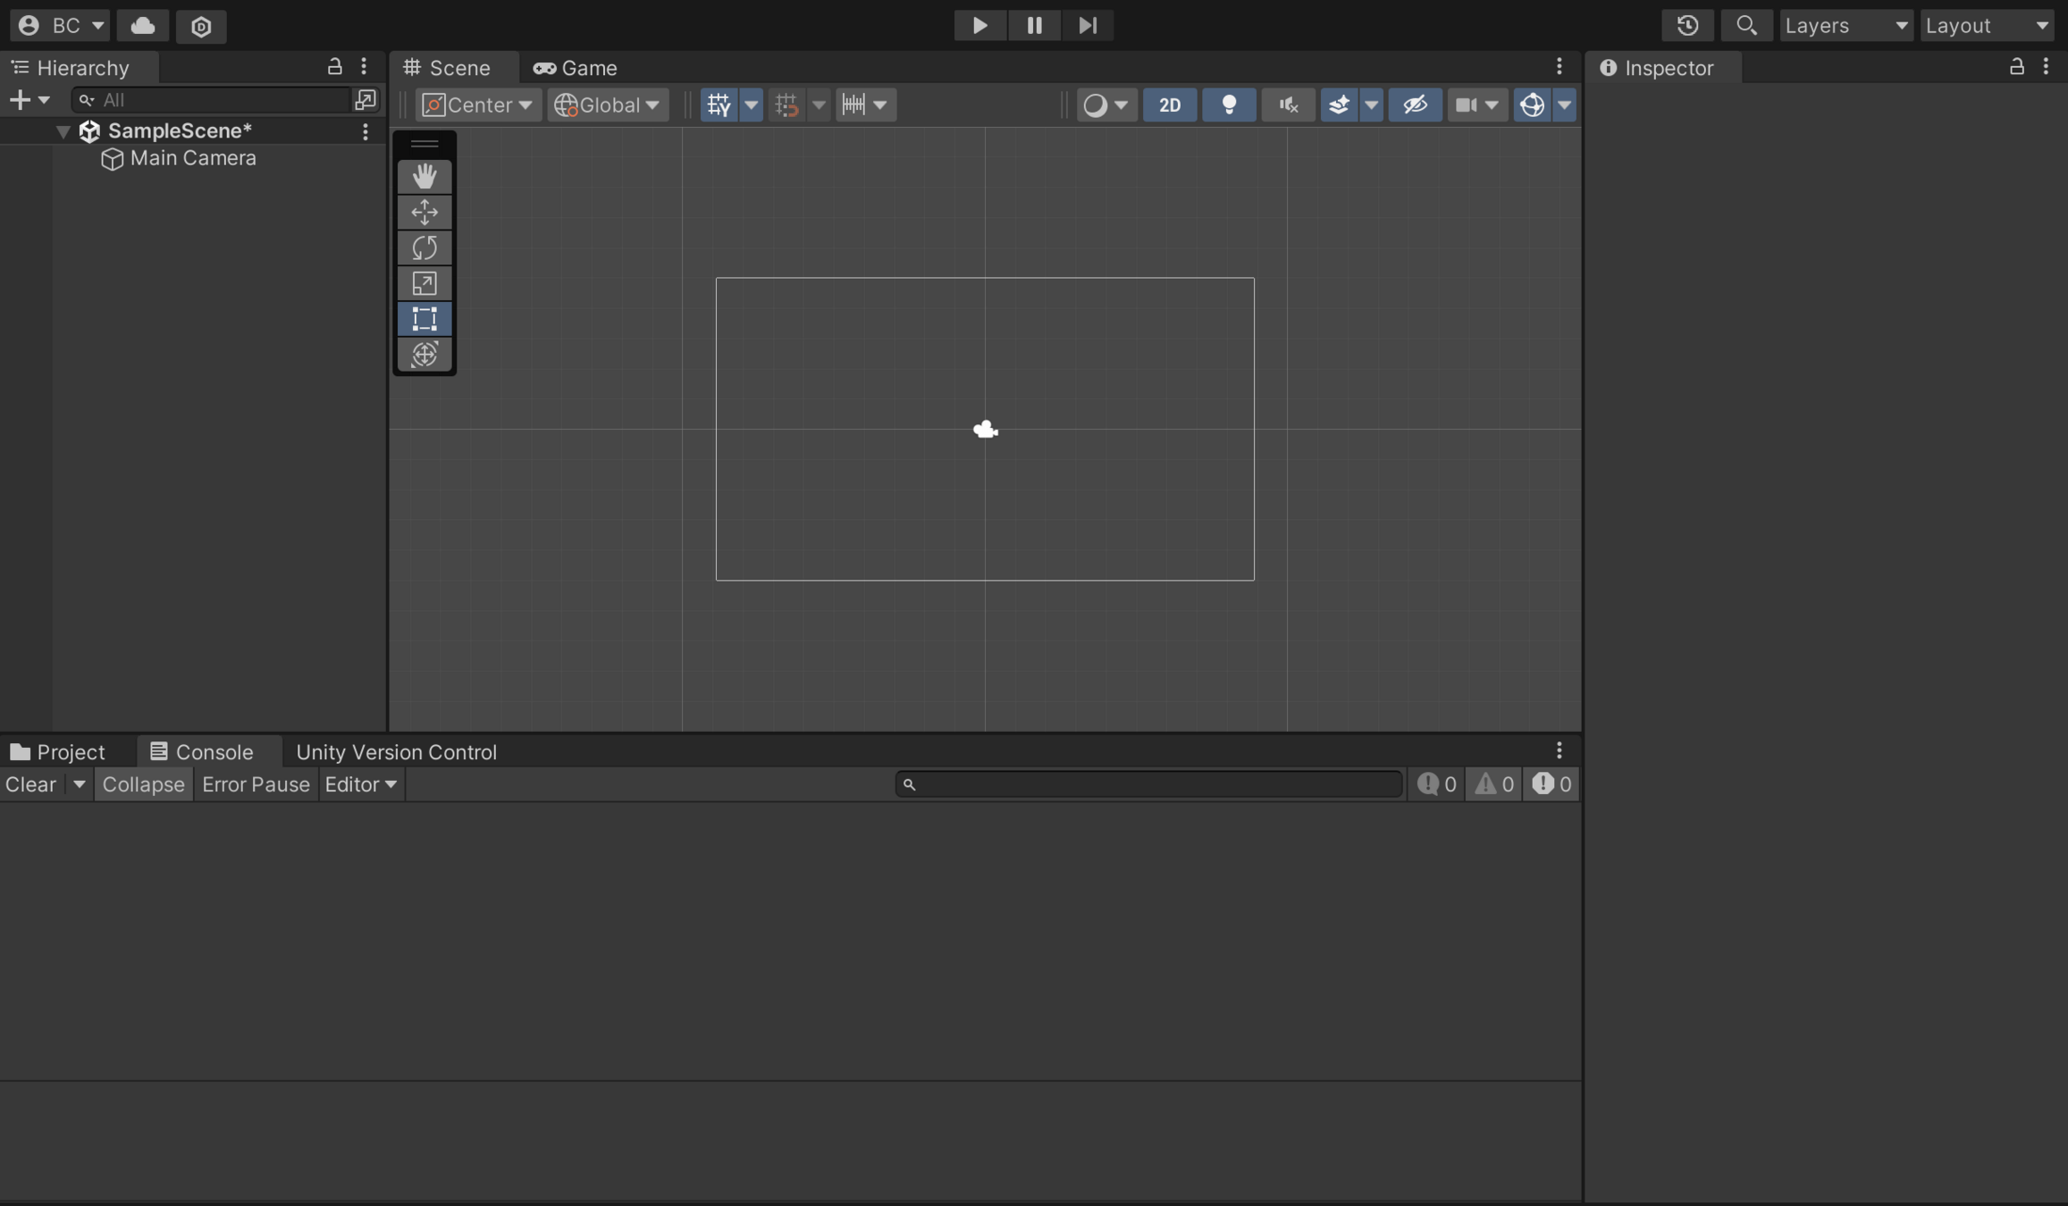Toggle scene audio mute
This screenshot has width=2068, height=1206.
pyautogui.click(x=1288, y=105)
